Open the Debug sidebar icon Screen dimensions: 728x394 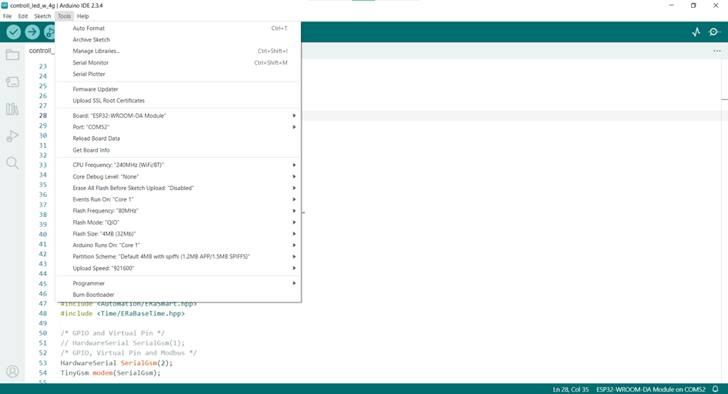pos(12,136)
